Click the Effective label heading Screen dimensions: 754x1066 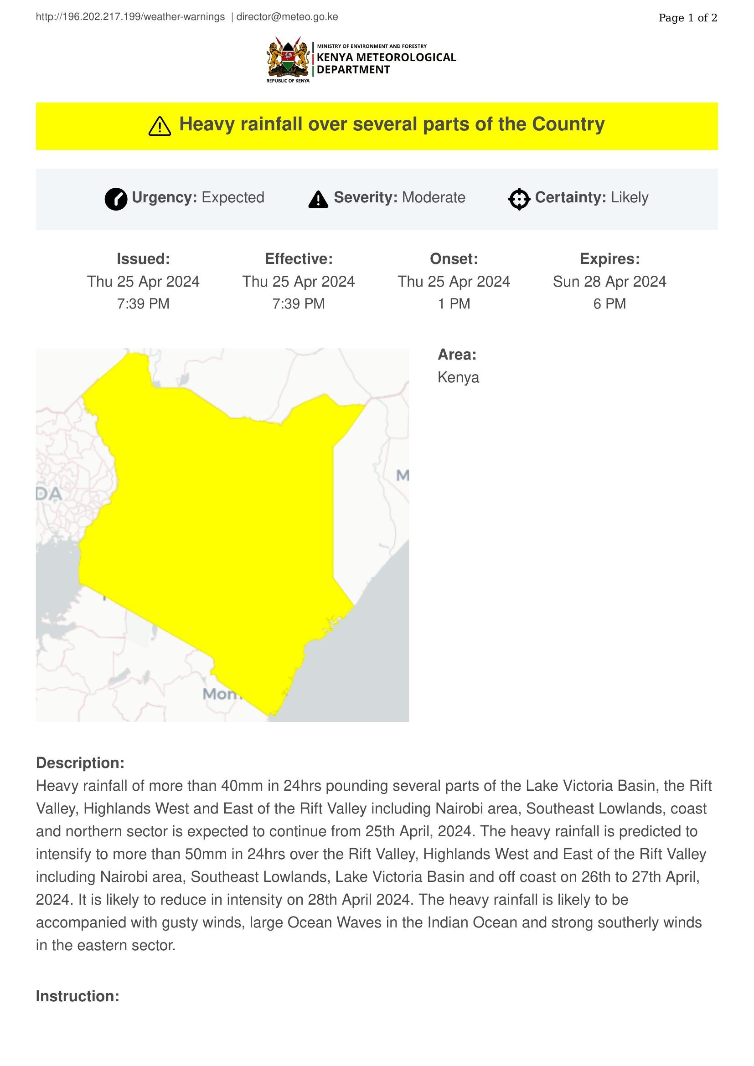pyautogui.click(x=299, y=258)
